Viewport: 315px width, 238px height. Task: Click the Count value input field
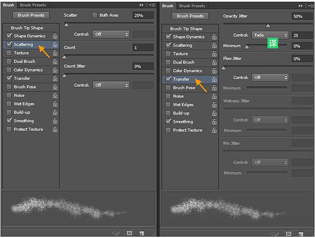[x=143, y=48]
